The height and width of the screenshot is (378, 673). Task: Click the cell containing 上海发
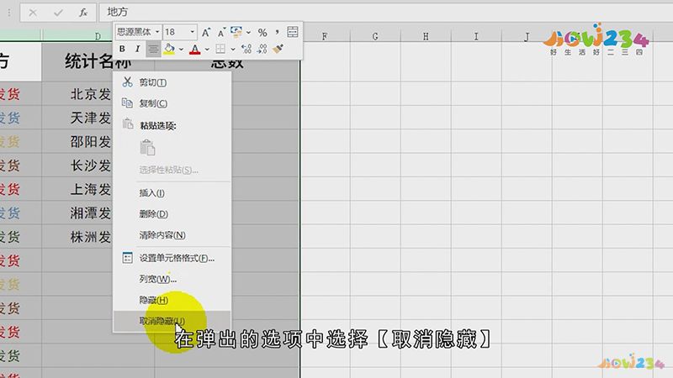tap(91, 189)
